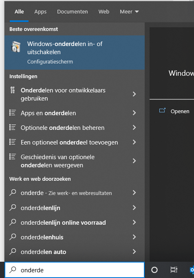Open Task View from the taskbar

(x=174, y=270)
